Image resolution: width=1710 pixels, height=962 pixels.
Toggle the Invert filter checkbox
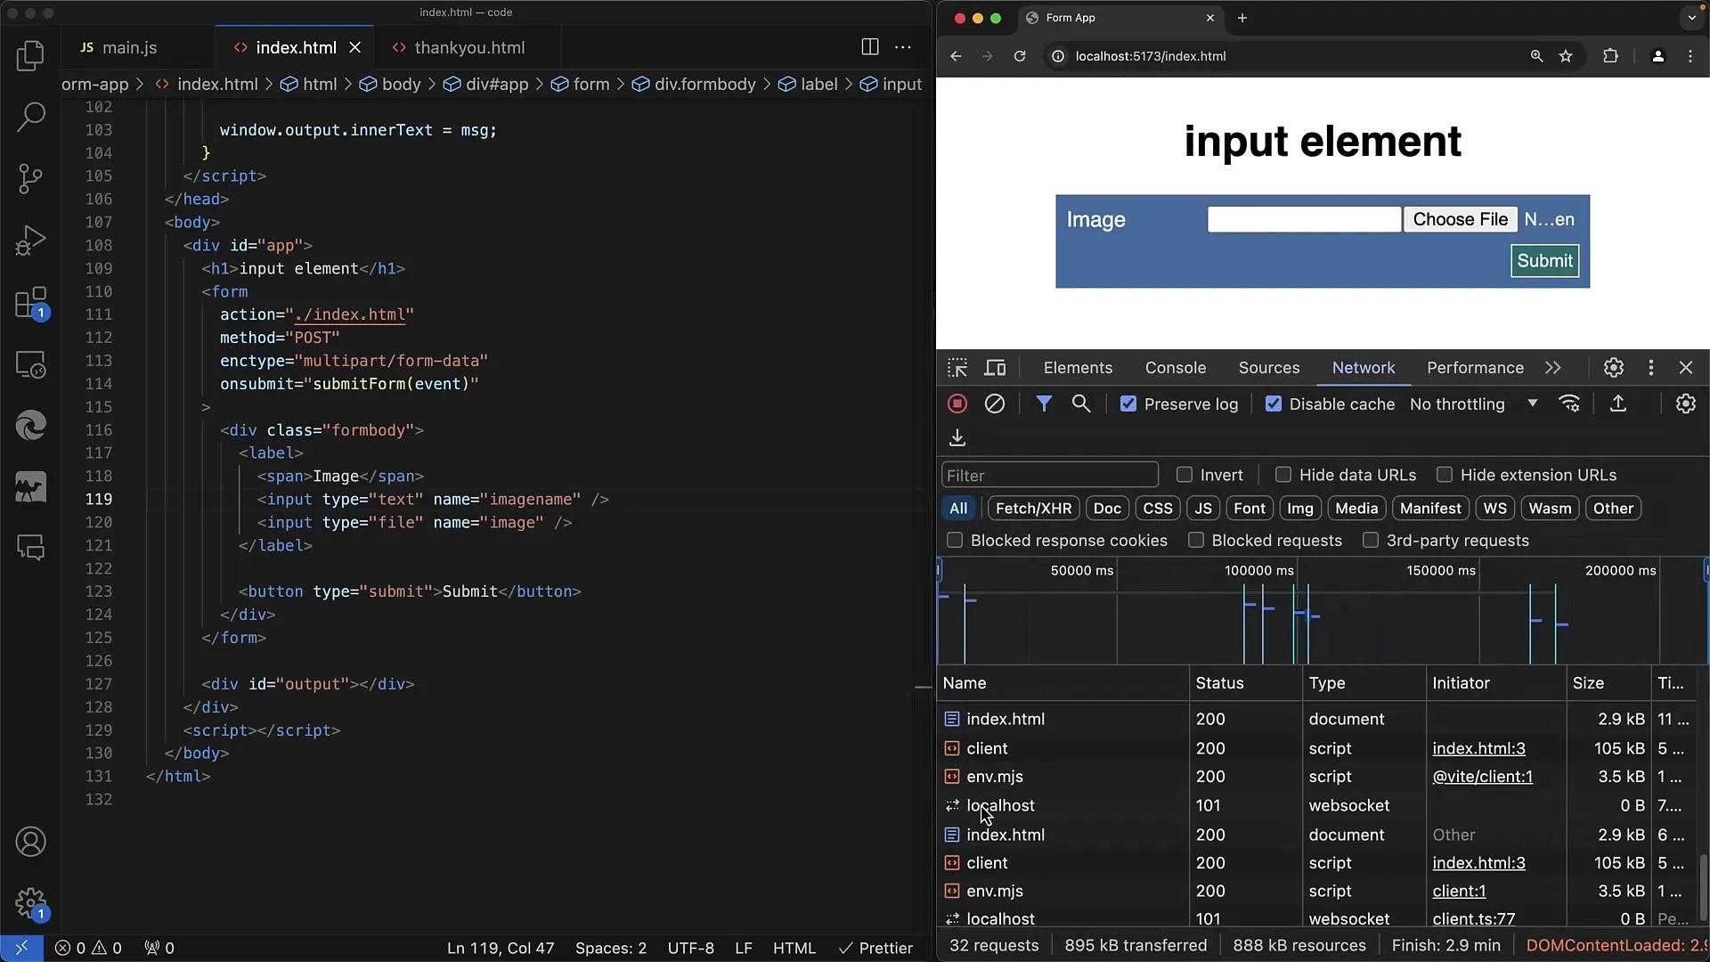[1184, 475]
